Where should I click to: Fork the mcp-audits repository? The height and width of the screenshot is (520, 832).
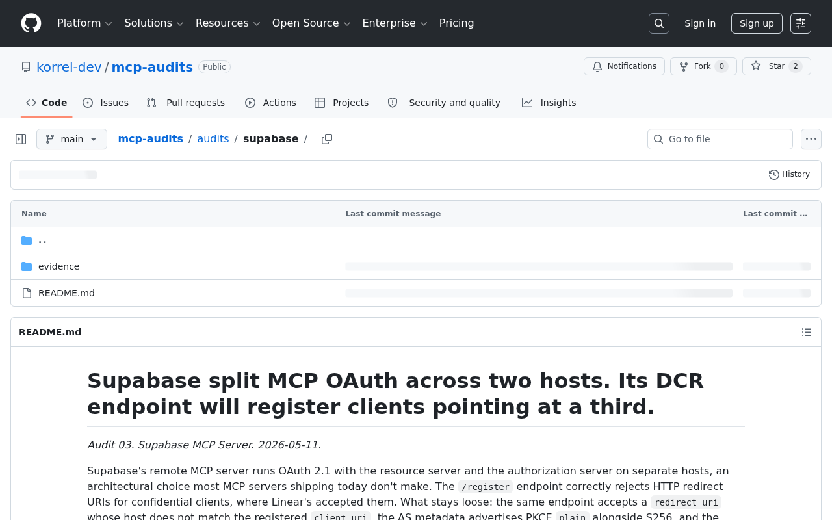pos(703,66)
